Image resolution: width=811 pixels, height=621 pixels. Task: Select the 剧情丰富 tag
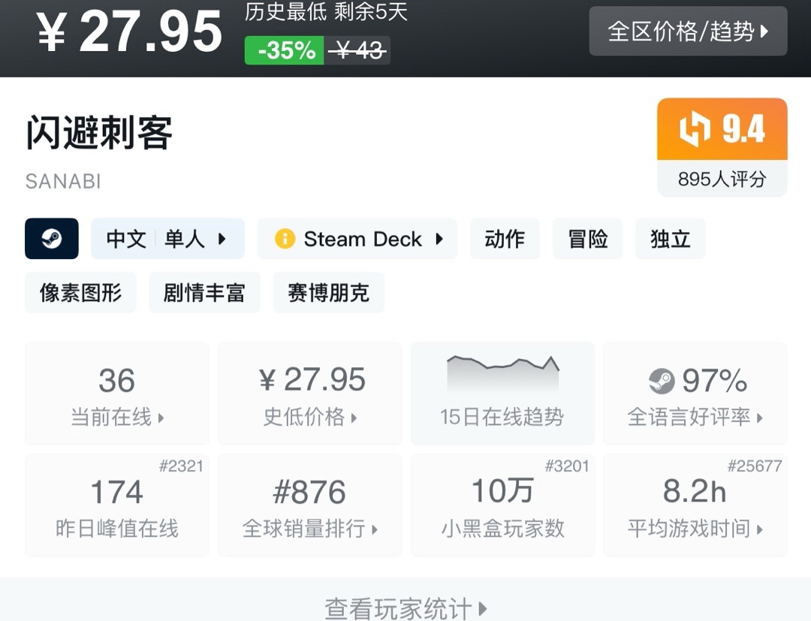[204, 292]
